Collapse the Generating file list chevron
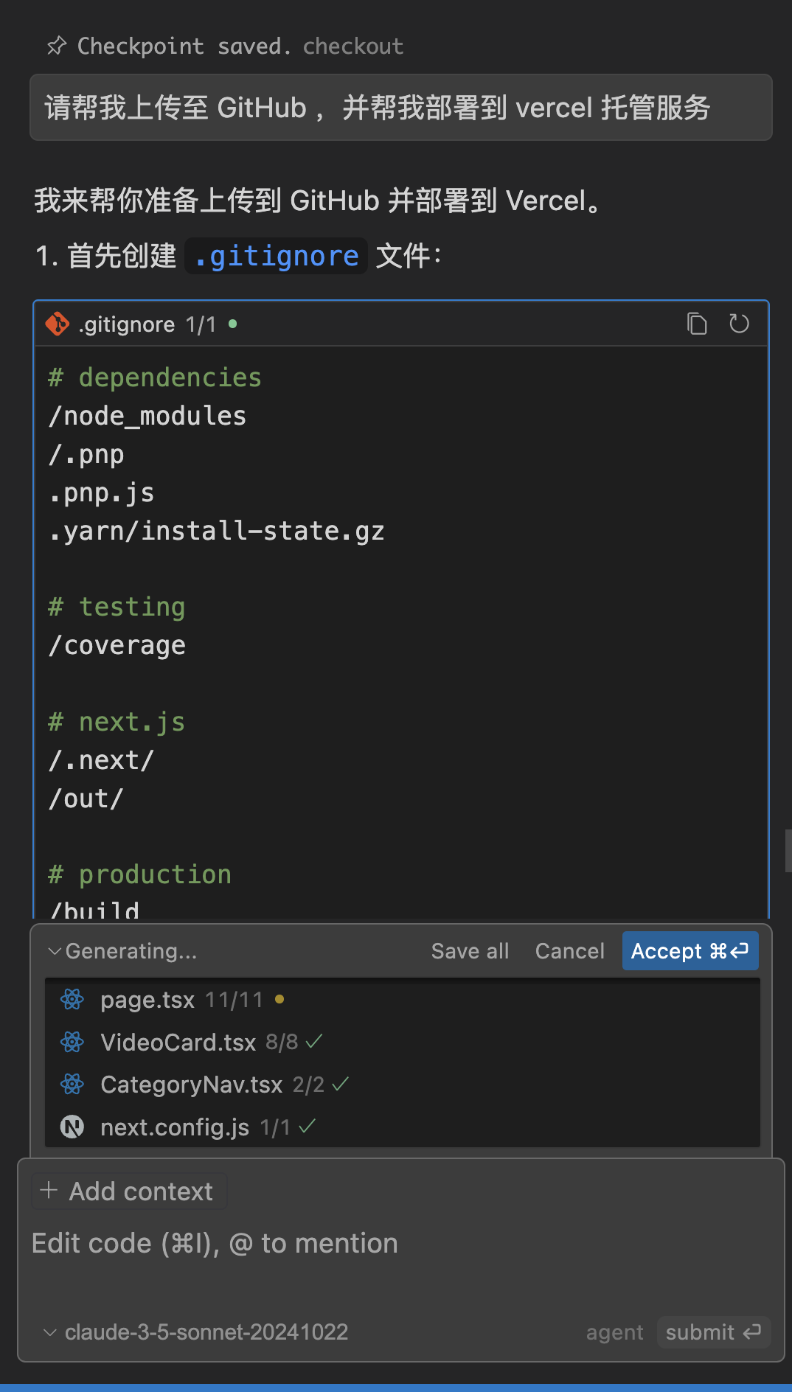Image resolution: width=792 pixels, height=1392 pixels. 54,951
